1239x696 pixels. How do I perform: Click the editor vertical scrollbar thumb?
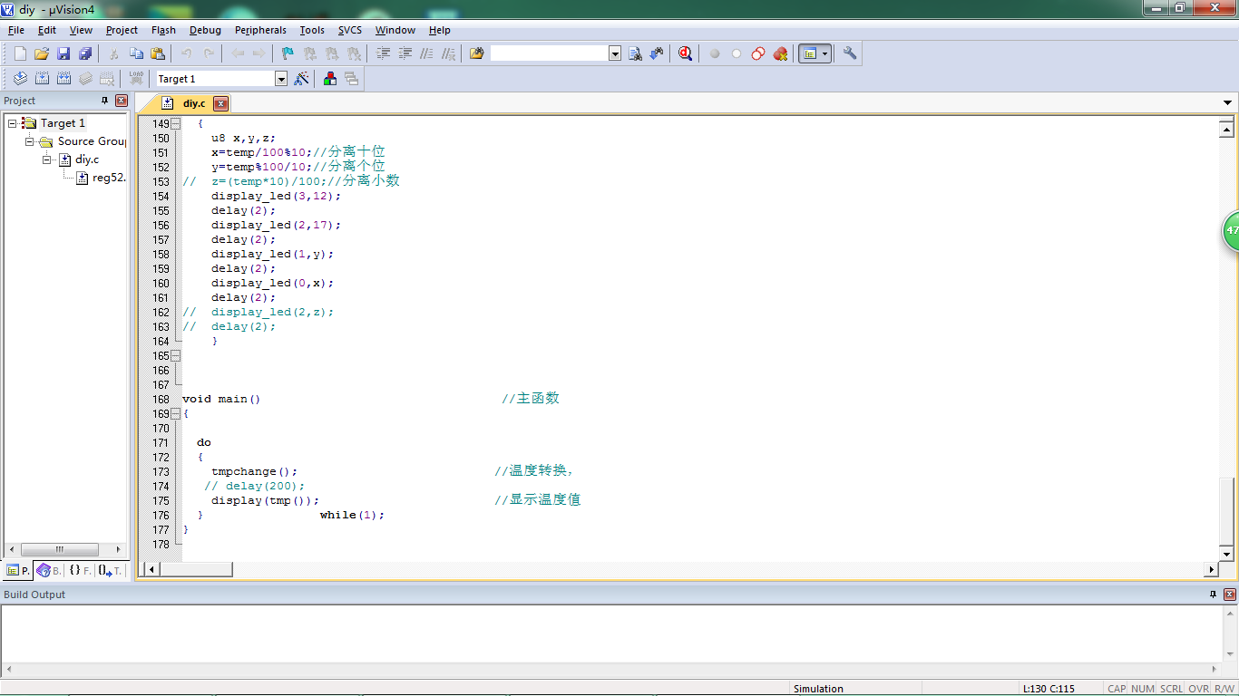pyautogui.click(x=1227, y=511)
